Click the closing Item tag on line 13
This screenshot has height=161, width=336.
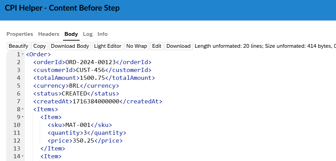pos(53,148)
